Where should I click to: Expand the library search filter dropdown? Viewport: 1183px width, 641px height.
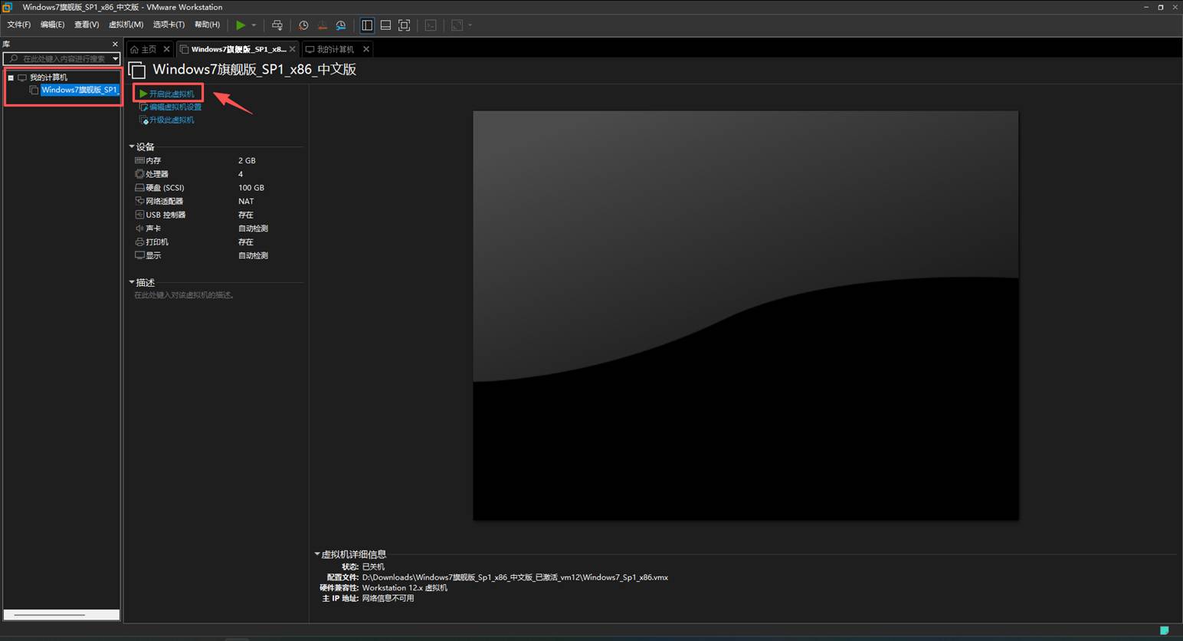115,59
